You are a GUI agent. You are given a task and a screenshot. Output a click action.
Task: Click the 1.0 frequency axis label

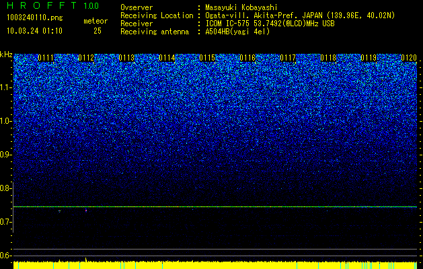(x=5, y=121)
